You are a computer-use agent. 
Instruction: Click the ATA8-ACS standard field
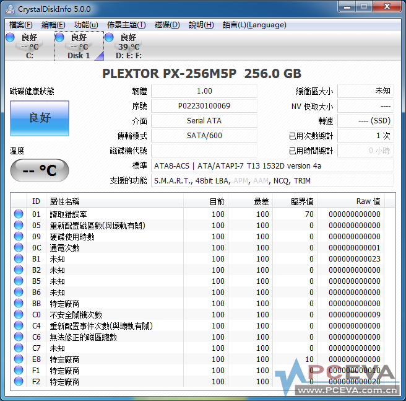(x=272, y=165)
